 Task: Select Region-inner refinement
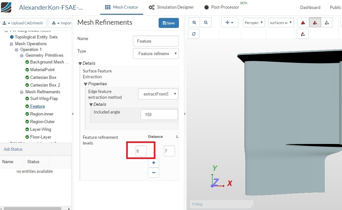[x=42, y=114]
